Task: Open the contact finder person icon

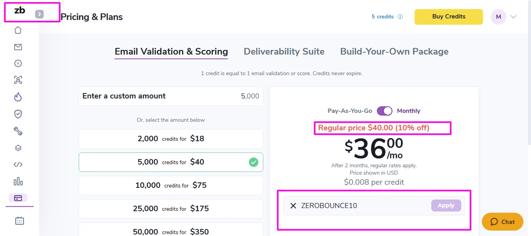Action: (x=18, y=80)
